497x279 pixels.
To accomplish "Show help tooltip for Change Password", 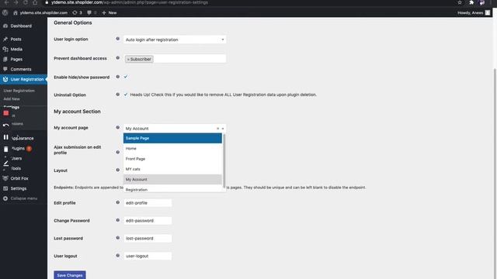I will click(x=117, y=220).
